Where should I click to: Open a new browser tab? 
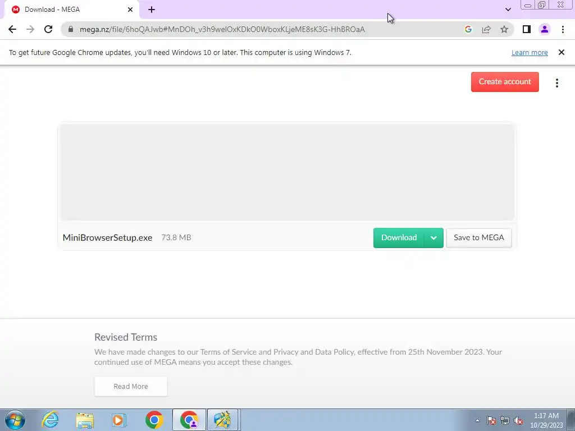(152, 10)
